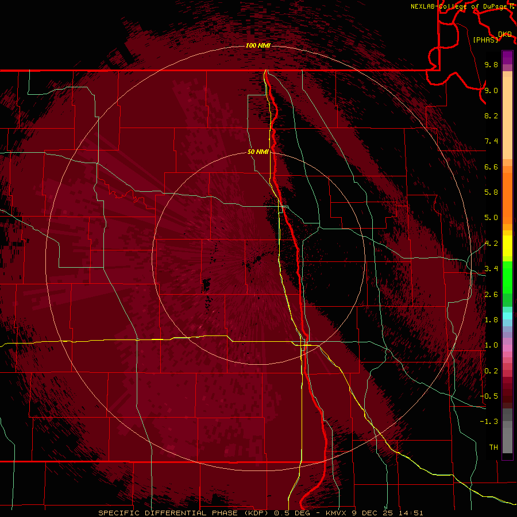The width and height of the screenshot is (517, 517).
Task: Click the 9.8 value on the scale
Action: pyautogui.click(x=491, y=64)
